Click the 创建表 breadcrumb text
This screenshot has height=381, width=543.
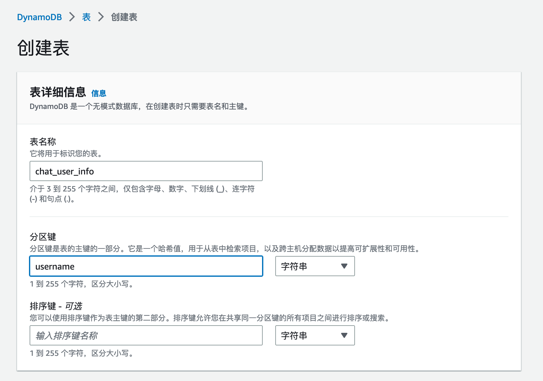tap(124, 17)
